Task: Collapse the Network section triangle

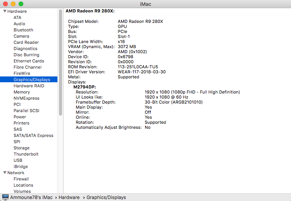Action: click(x=5, y=173)
